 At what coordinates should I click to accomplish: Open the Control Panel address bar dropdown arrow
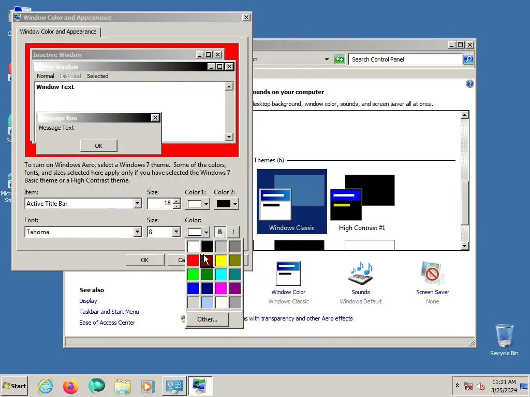[x=327, y=59]
